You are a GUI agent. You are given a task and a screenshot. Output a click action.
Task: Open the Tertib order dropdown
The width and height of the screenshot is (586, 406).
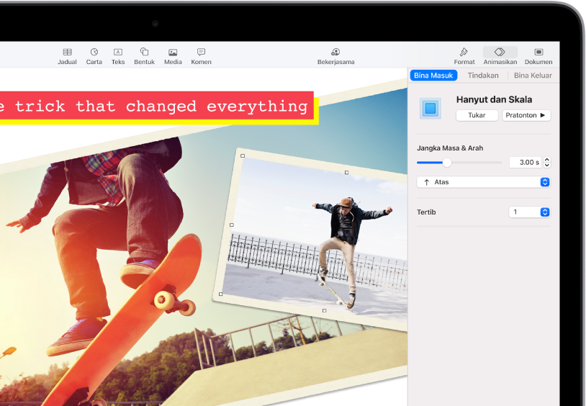[x=530, y=212]
